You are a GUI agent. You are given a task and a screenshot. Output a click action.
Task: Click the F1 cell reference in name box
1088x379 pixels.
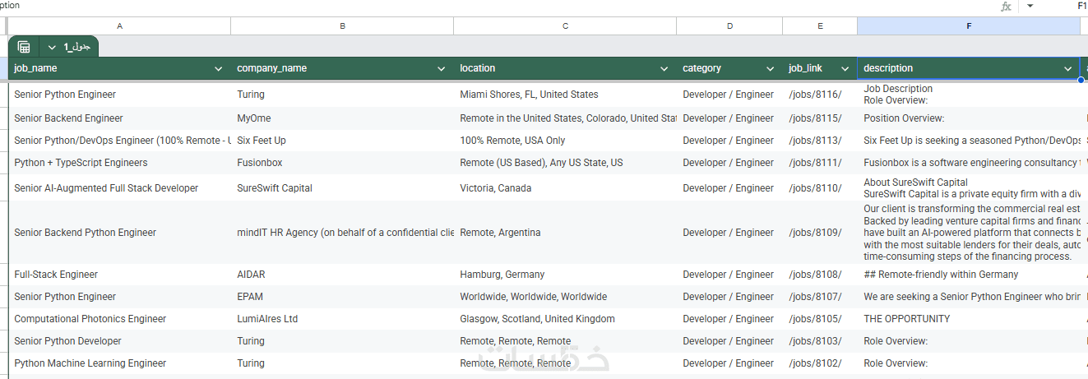pos(1082,6)
